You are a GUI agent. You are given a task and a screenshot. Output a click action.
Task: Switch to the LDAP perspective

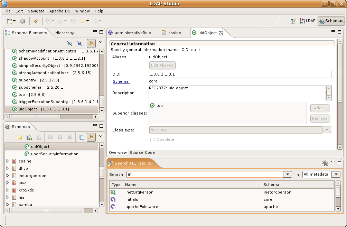(307, 21)
